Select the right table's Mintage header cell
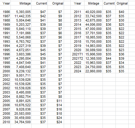 pos(94,3)
